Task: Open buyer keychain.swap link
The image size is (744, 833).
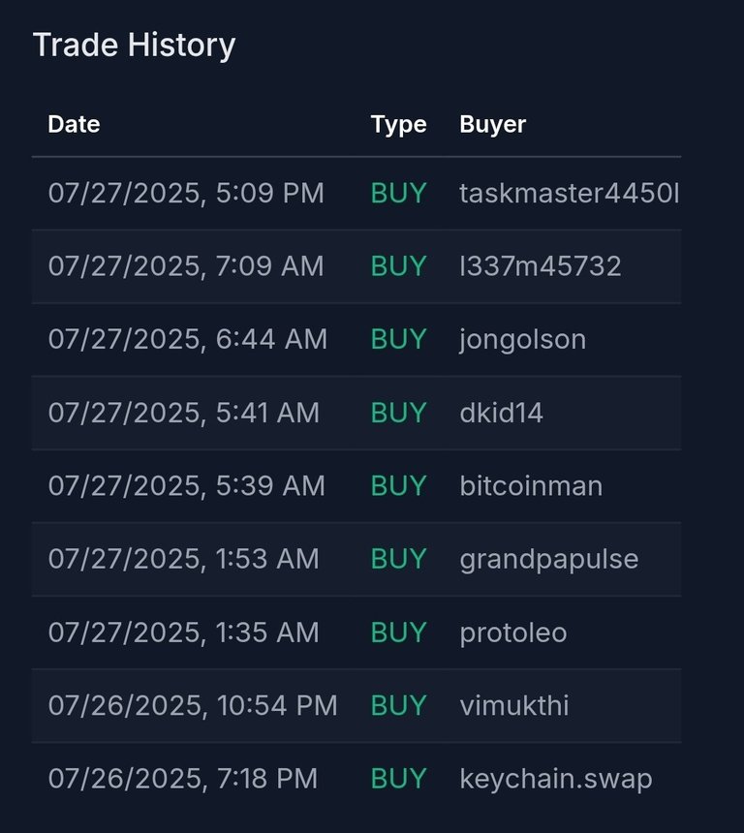Action: coord(556,780)
